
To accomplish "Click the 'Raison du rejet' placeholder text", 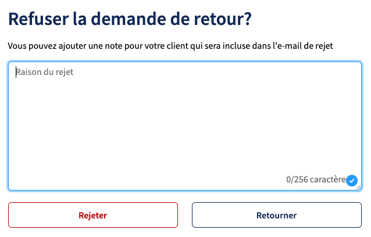I will coord(44,72).
